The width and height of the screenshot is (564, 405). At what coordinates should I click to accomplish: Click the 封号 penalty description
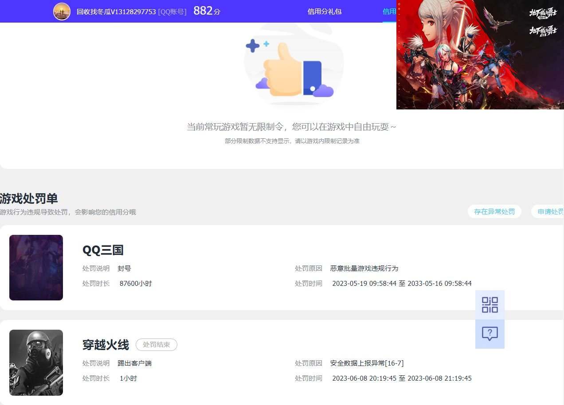[125, 269]
